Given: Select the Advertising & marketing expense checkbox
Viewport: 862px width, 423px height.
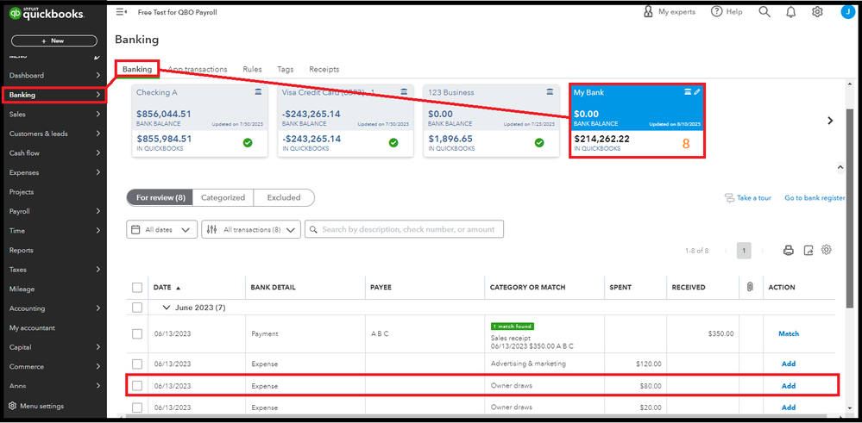Looking at the screenshot, I should [x=137, y=364].
